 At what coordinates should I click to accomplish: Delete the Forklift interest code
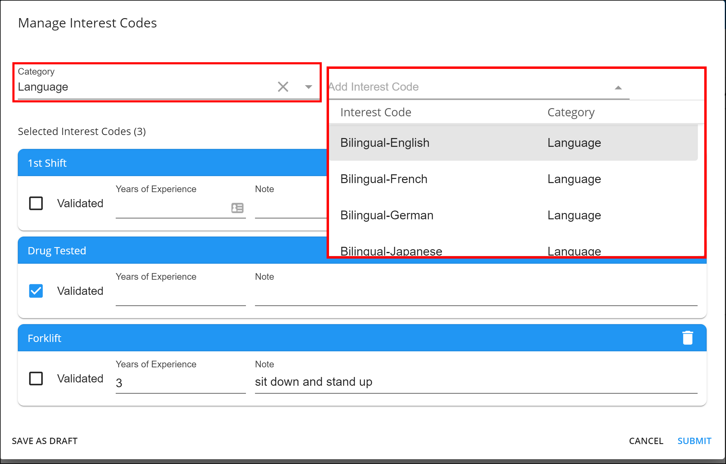point(688,338)
